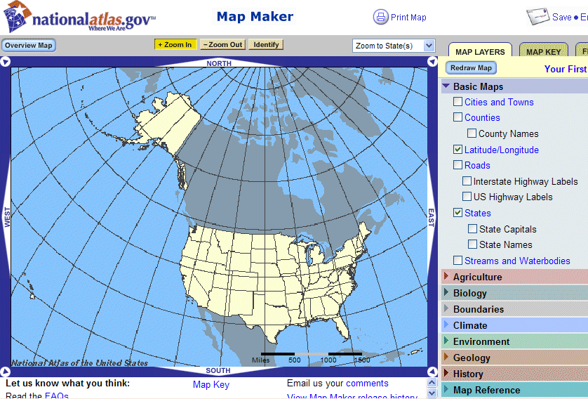Collapse the Basic Maps section
This screenshot has height=399, width=588.
pos(446,86)
